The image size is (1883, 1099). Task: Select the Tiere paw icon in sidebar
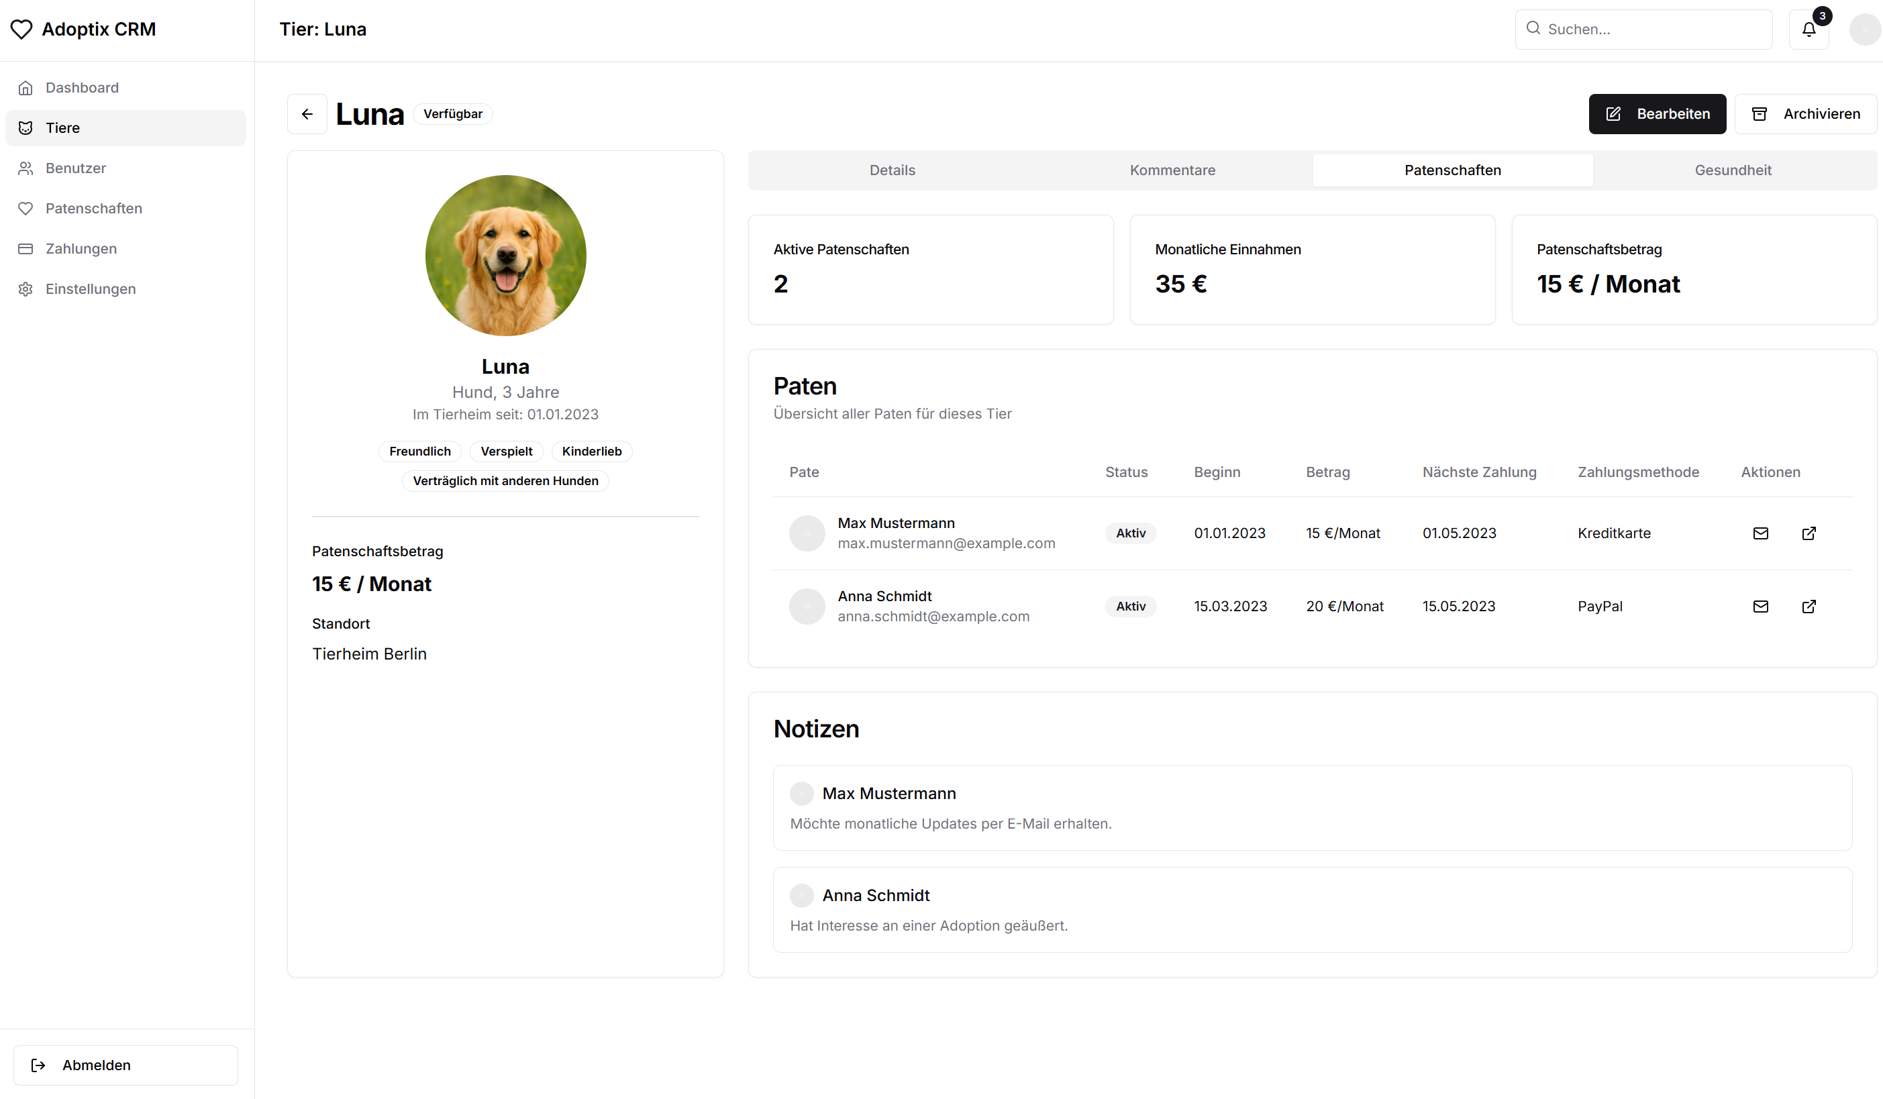26,127
